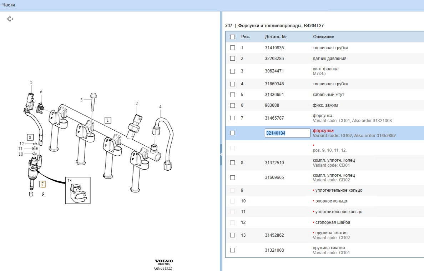Enable the checkbox for part 983888
This screenshot has height=271, width=424.
[x=233, y=105]
